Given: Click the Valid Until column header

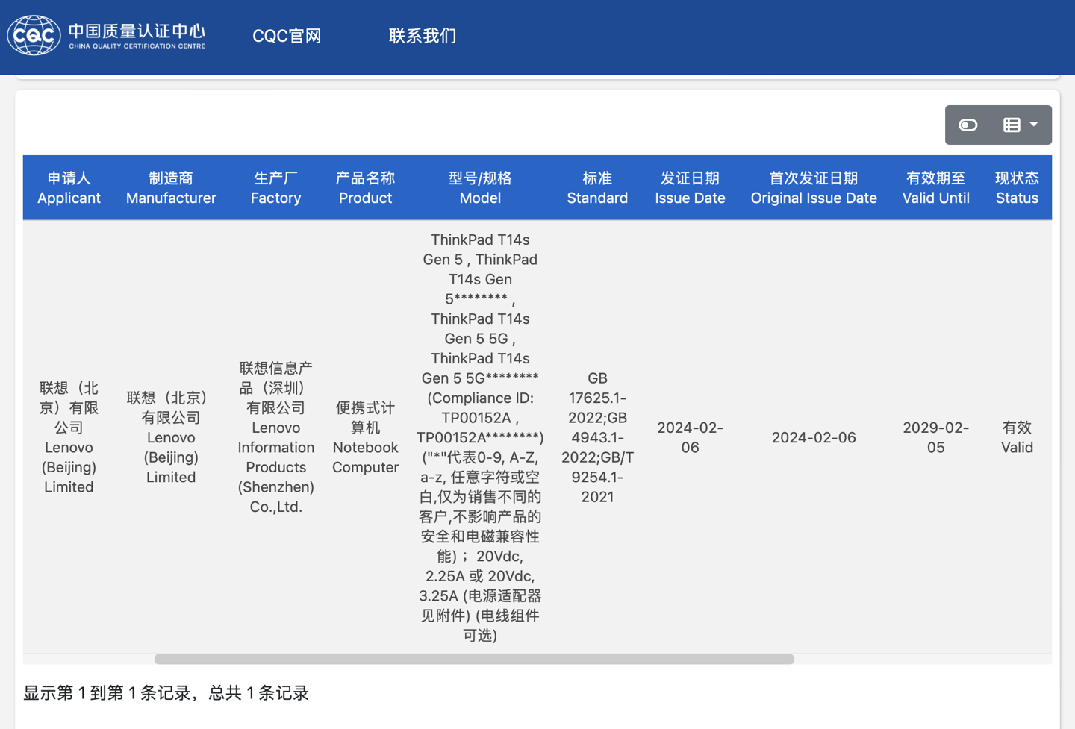Looking at the screenshot, I should pos(935,188).
